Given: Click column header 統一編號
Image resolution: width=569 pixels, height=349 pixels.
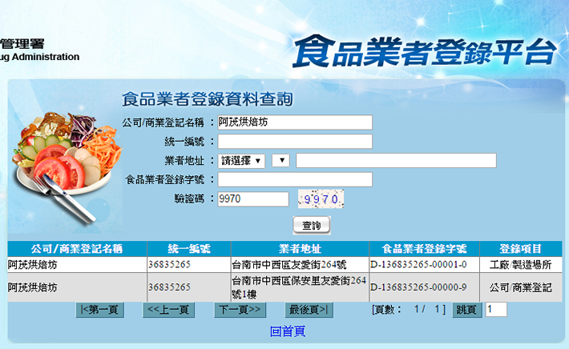Looking at the screenshot, I should [188, 249].
